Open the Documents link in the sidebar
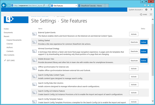The width and height of the screenshot is (155, 105). coord(8,32)
